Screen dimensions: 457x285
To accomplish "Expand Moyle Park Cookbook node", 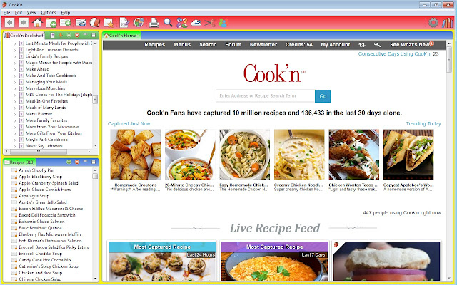I will [14, 140].
